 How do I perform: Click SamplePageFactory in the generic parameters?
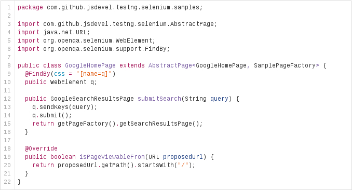coord(285,65)
